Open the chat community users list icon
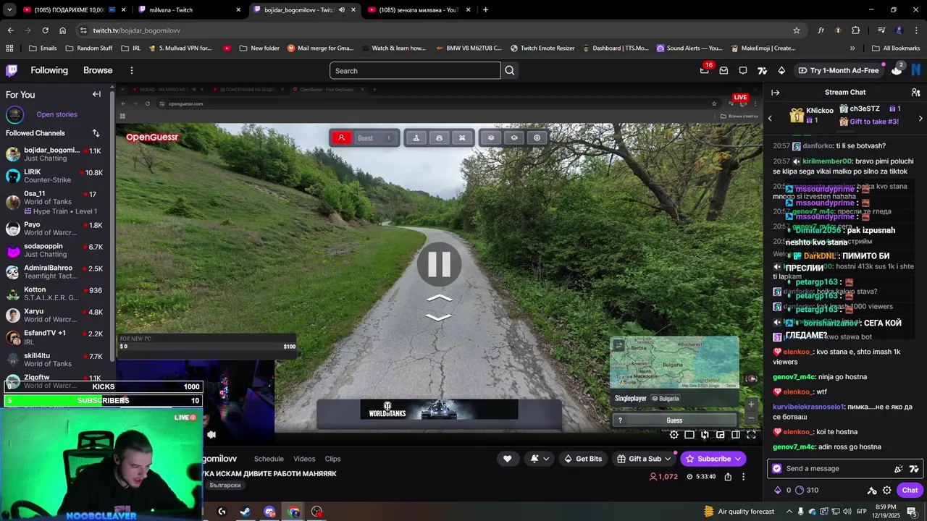Screen dimensions: 927x521 [915, 93]
